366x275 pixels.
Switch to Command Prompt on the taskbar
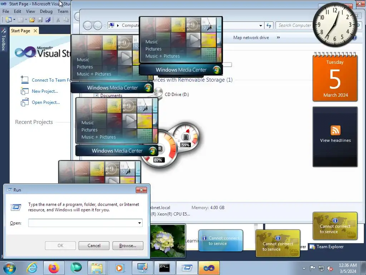click(164, 268)
